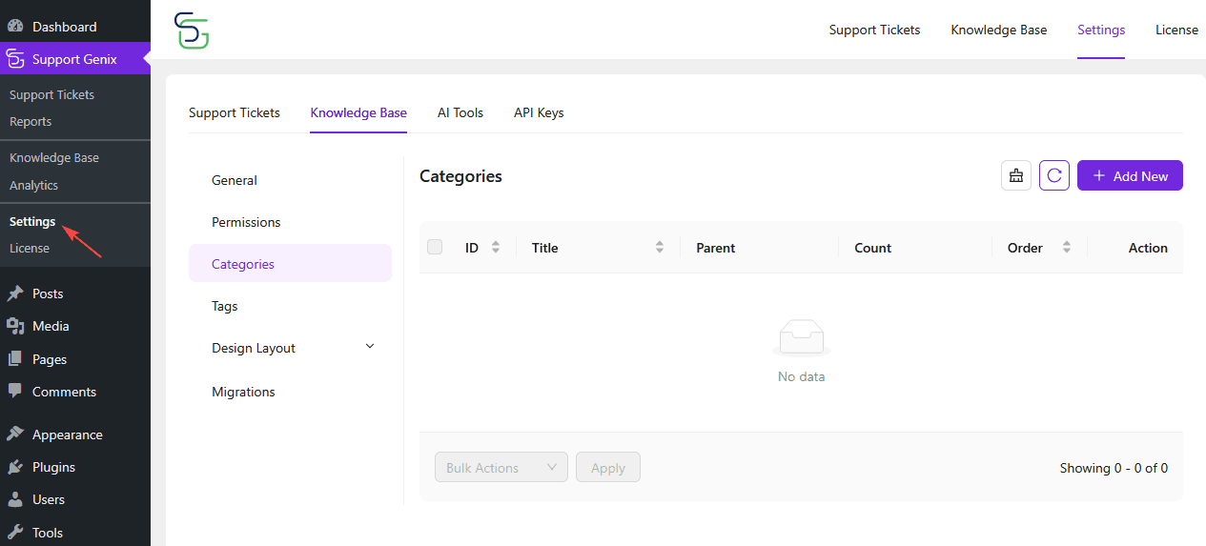Open Knowledge Base in top navigation
Viewport: 1206px width, 546px height.
[x=998, y=30]
